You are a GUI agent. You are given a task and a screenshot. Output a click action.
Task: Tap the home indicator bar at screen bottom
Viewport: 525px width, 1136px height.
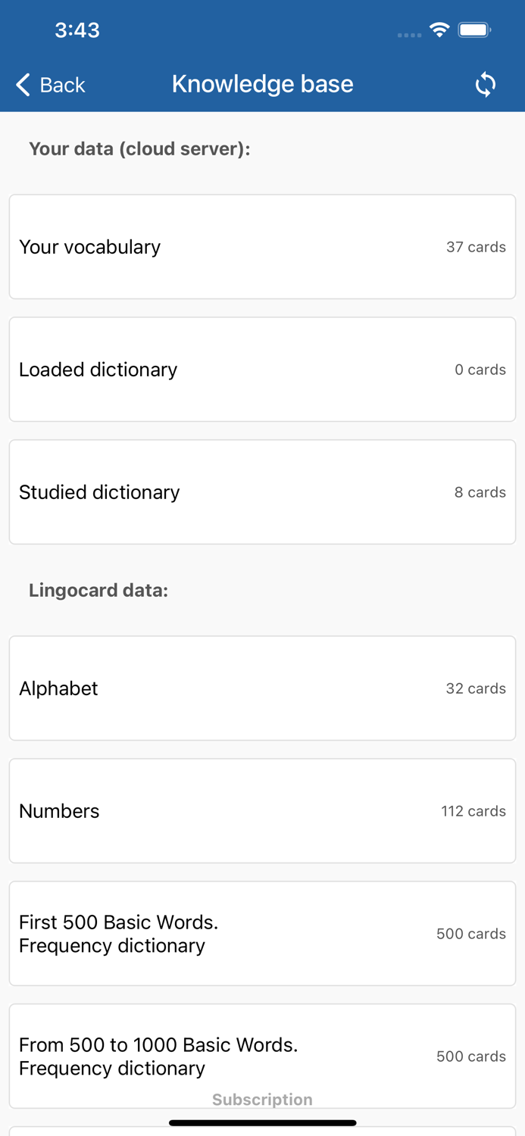(262, 1122)
